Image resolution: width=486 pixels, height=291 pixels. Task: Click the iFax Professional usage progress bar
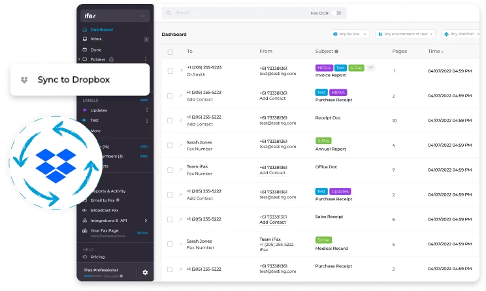[x=93, y=276]
